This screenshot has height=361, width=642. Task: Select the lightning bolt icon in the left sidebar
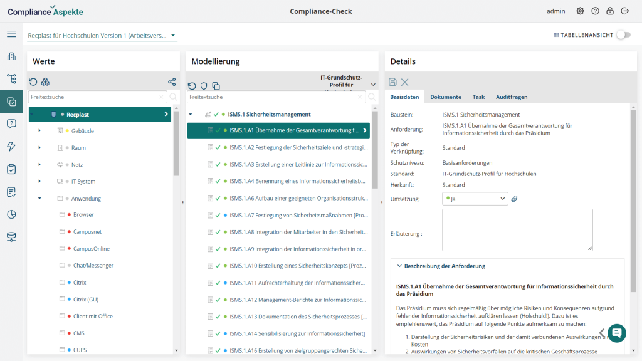point(11,145)
